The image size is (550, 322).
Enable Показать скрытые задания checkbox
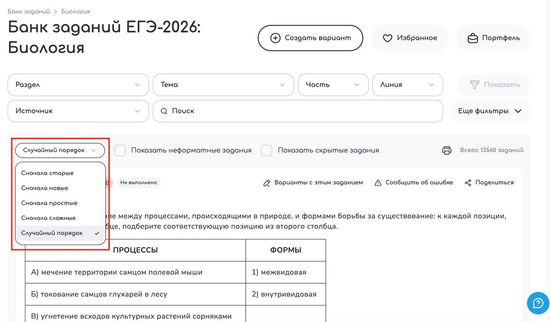(x=267, y=150)
